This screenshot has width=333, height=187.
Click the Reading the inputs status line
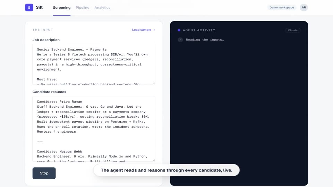(x=205, y=39)
